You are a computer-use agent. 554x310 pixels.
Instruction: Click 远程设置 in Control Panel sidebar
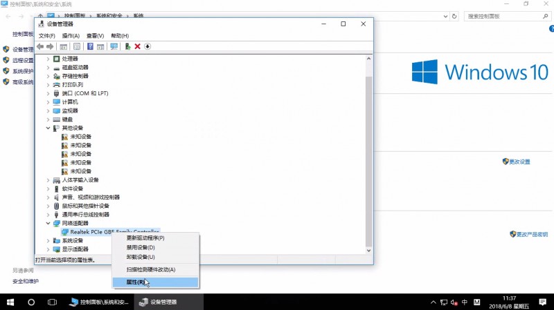coord(23,60)
